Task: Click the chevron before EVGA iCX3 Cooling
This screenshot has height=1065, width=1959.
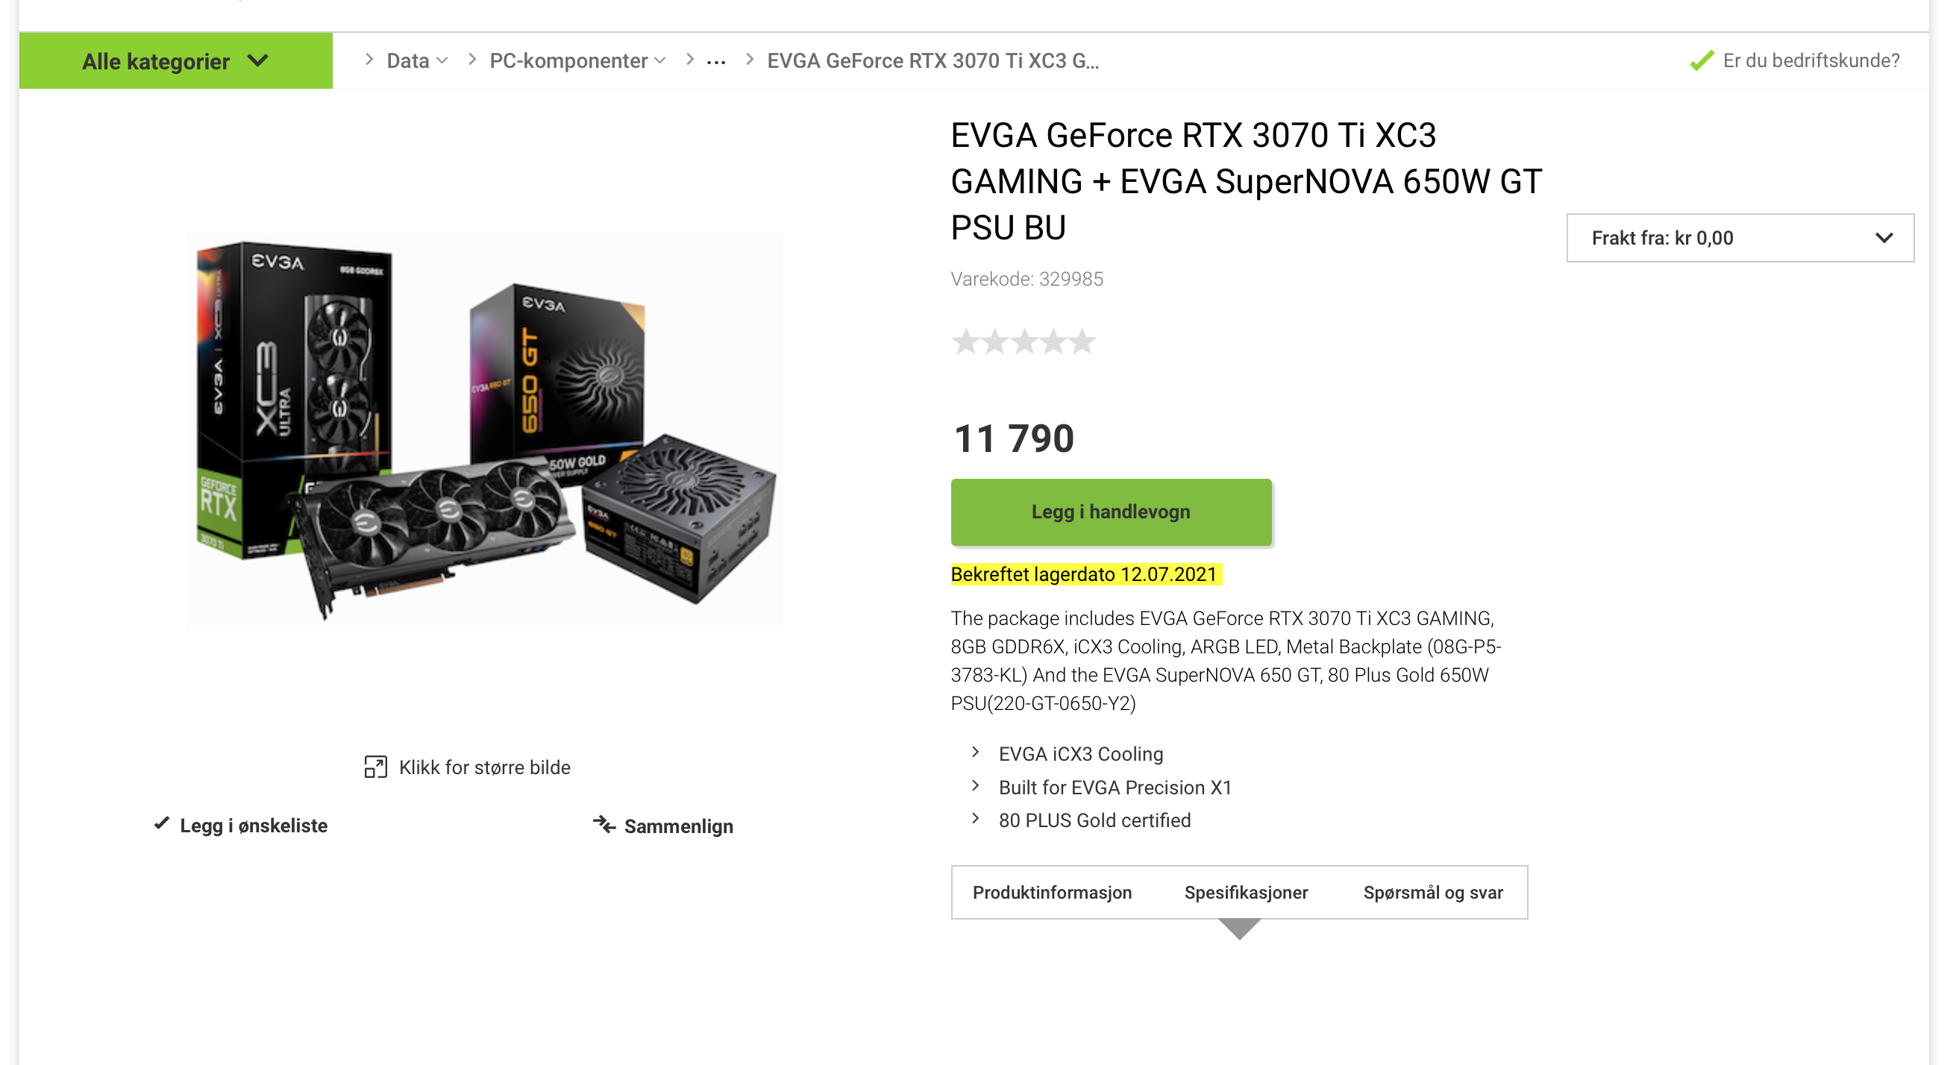Action: (x=976, y=753)
